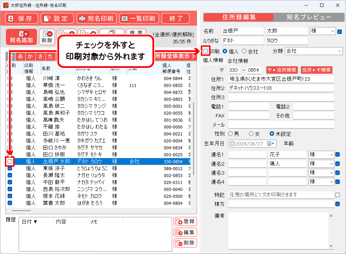Click the 削除 delete address button
The image size is (346, 254).
pos(47,37)
